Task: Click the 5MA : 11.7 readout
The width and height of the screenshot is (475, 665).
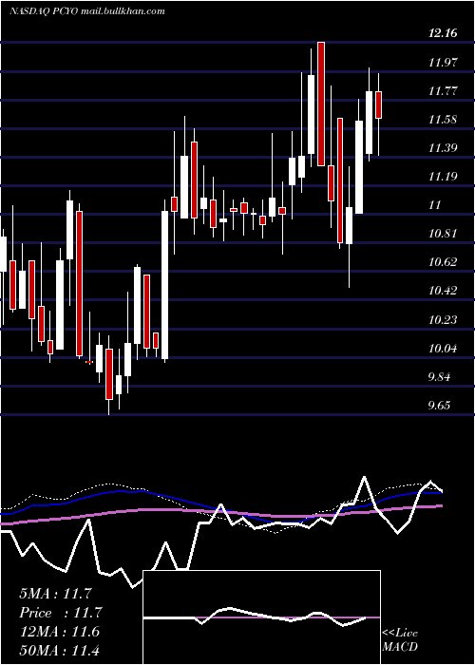Action: pyautogui.click(x=55, y=594)
